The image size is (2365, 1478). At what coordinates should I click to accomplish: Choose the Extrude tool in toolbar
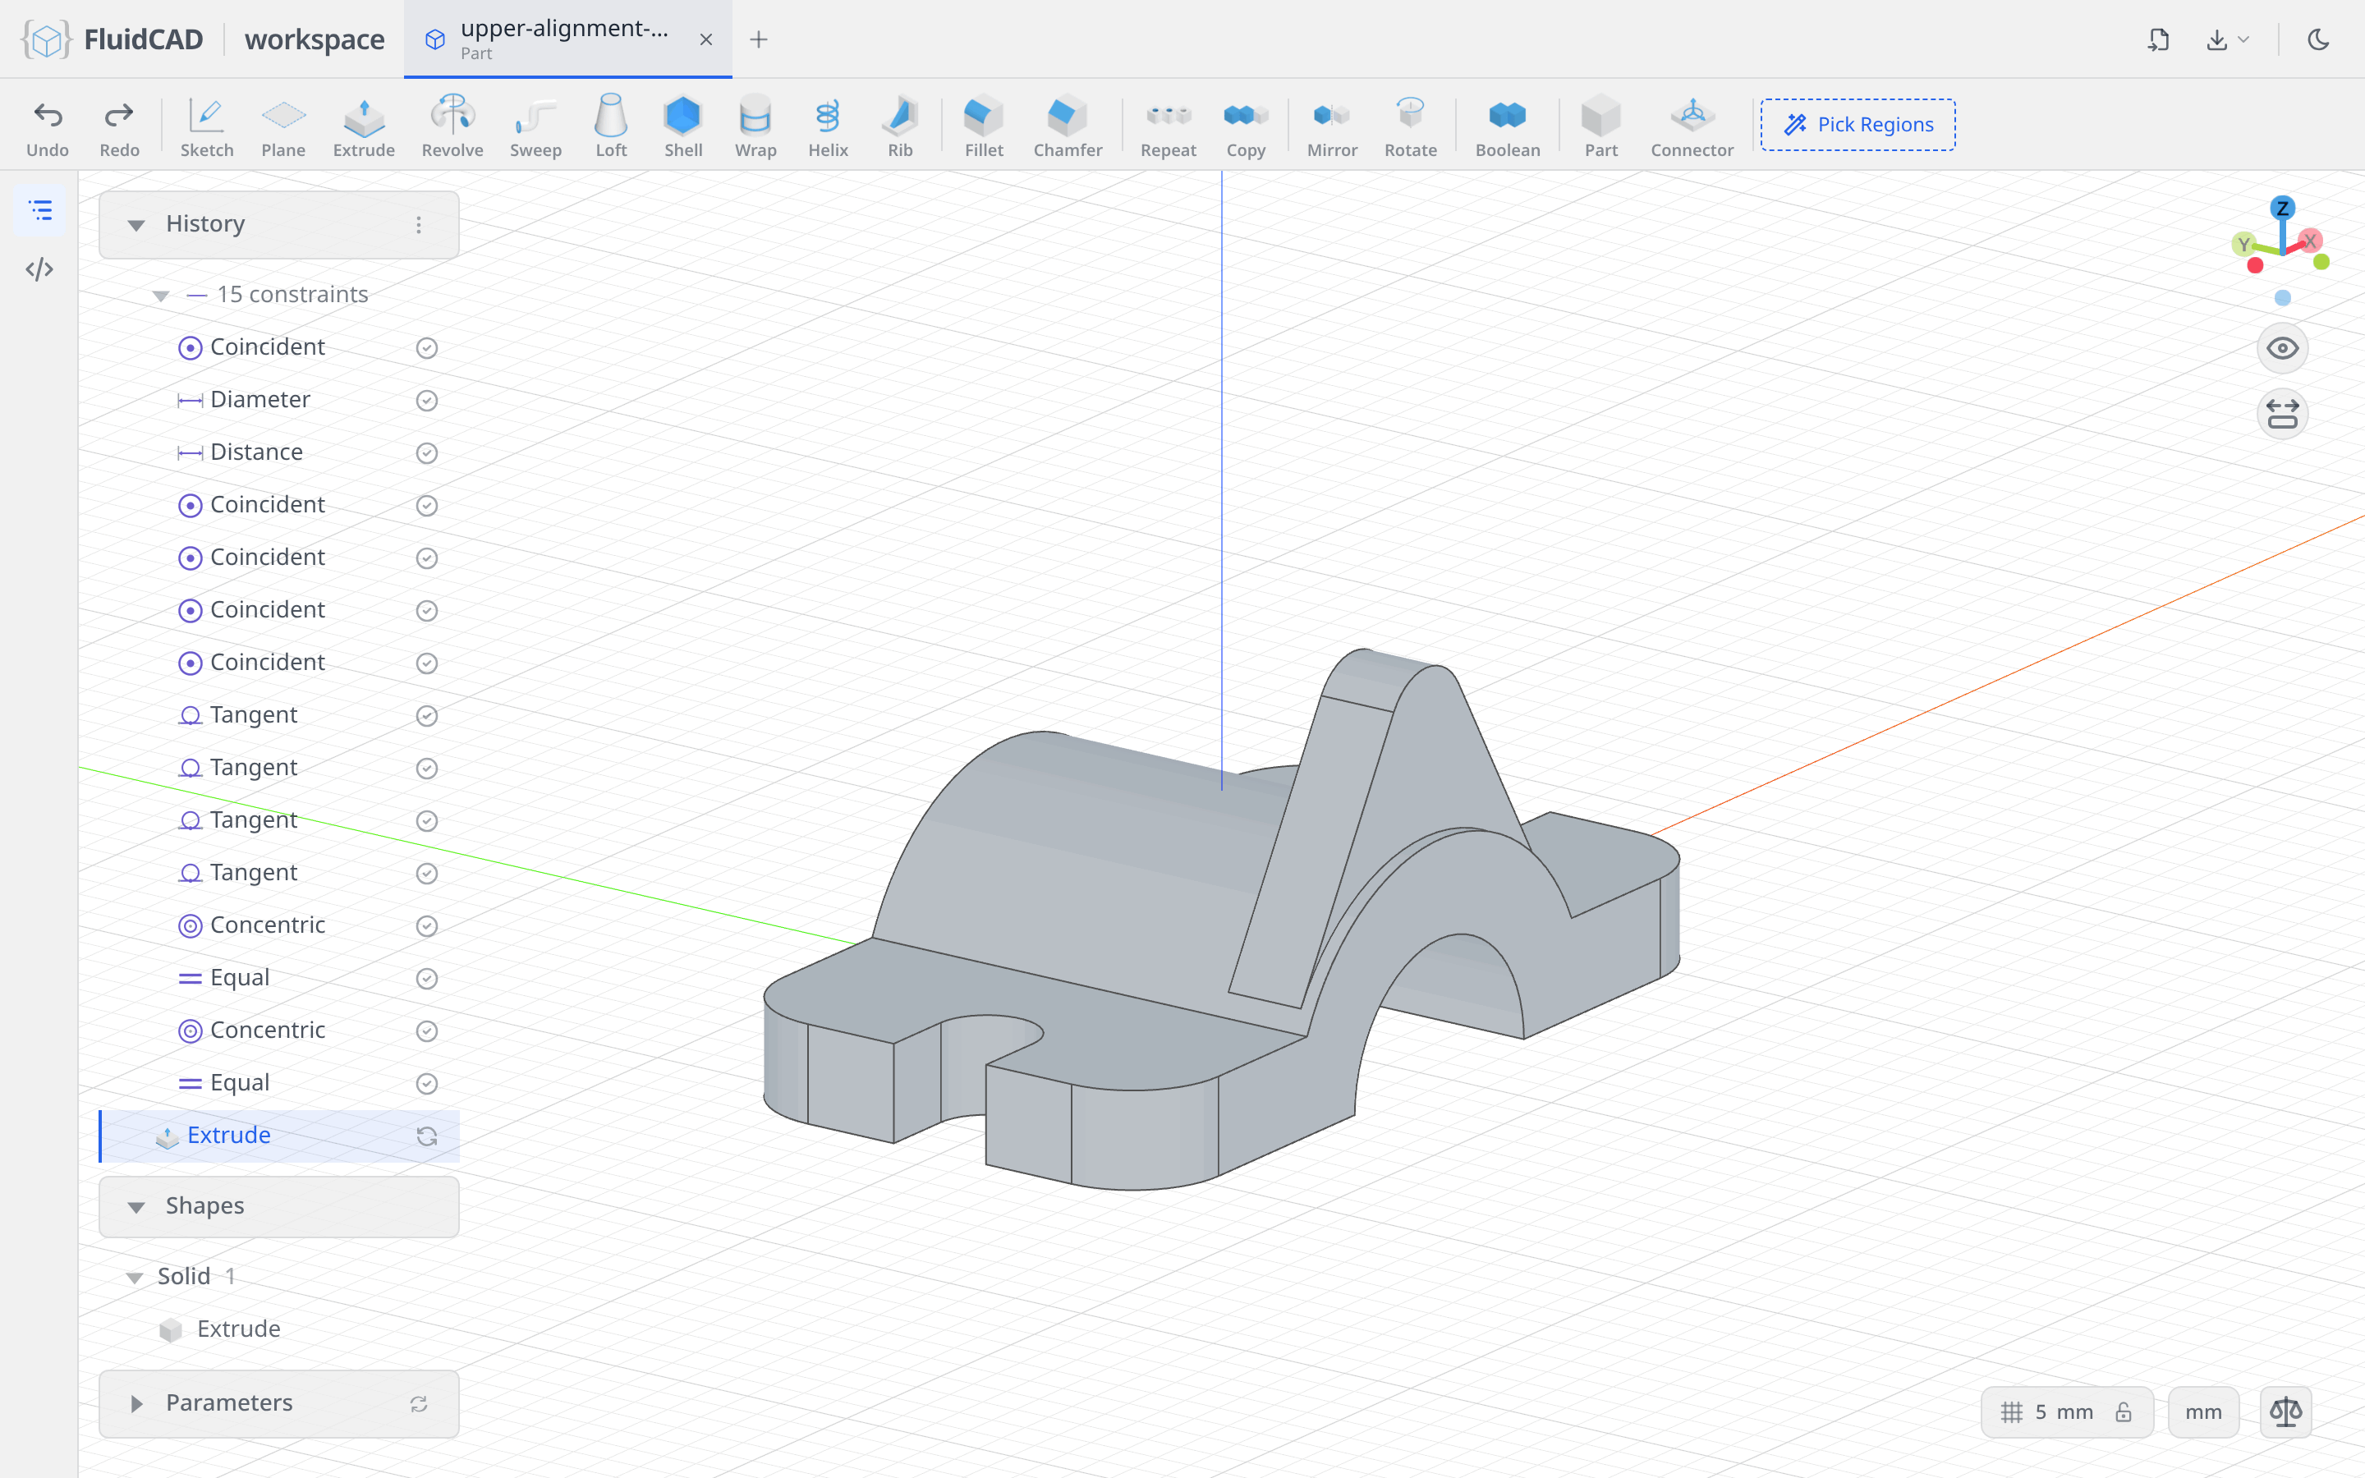[x=364, y=127]
